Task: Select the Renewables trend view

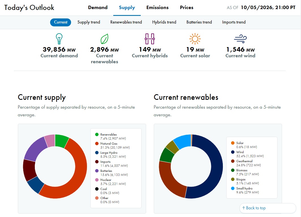Action: (126, 22)
